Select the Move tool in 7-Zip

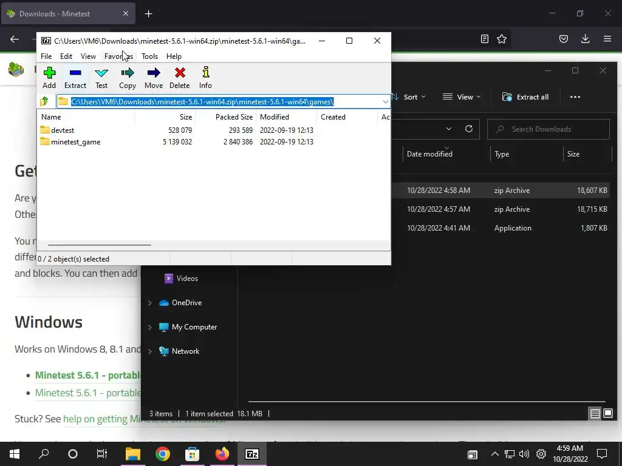pos(154,78)
